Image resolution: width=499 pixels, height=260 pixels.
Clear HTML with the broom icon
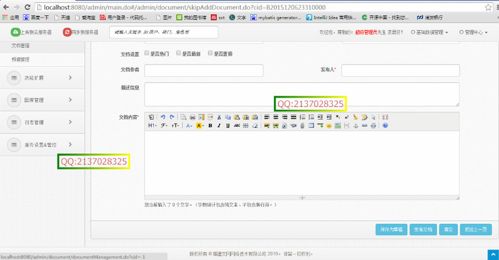point(355,117)
